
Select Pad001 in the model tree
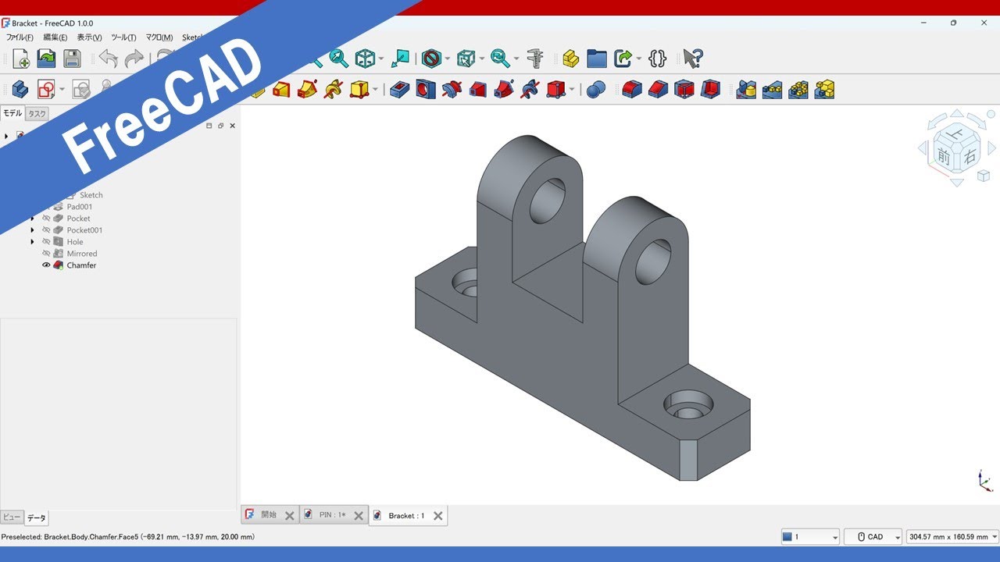[x=80, y=207]
